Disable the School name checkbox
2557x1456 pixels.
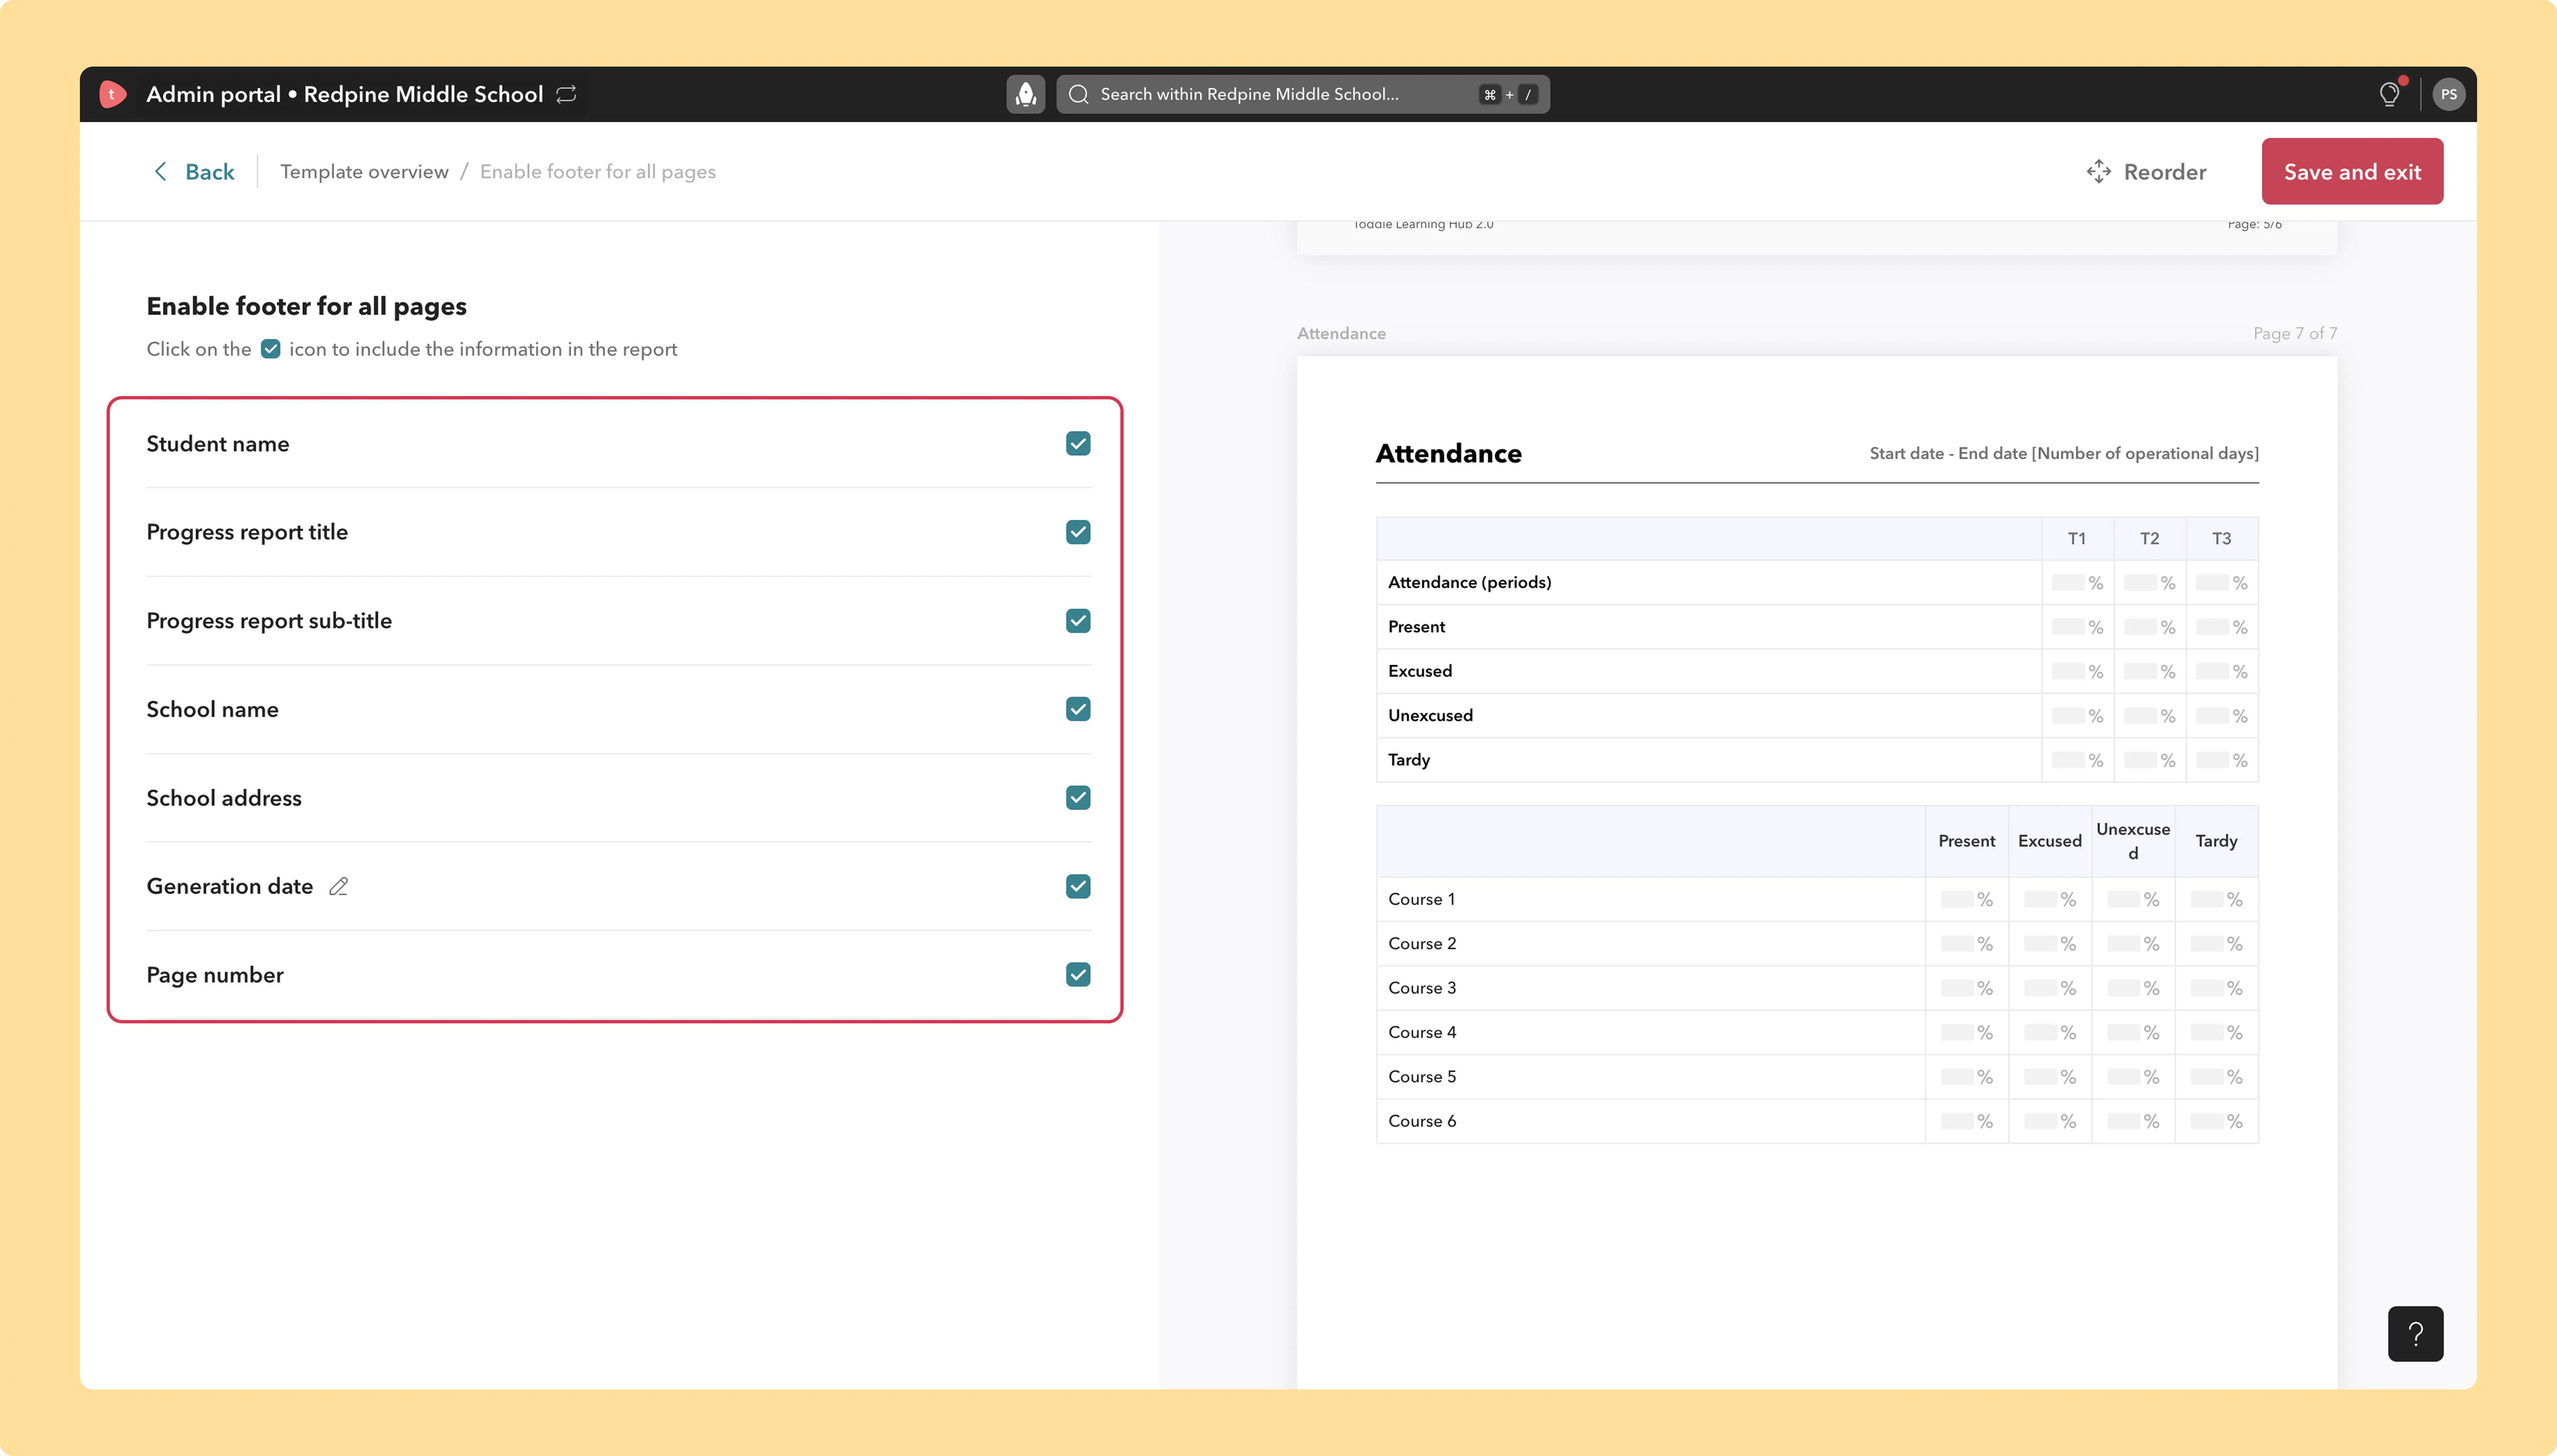point(1078,709)
